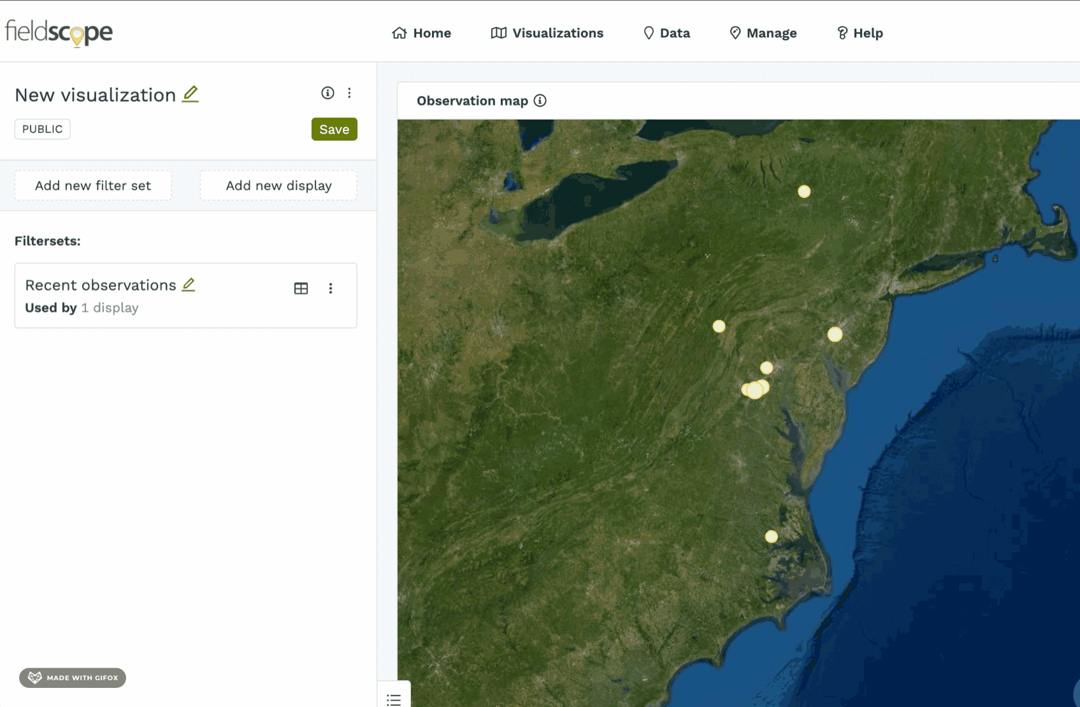Click Add new filter set

click(93, 186)
